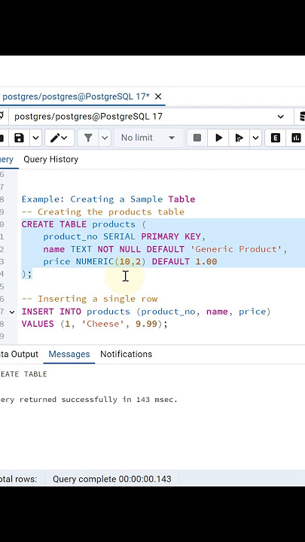Run the query with Execute play icon
Viewport: 305px width, 542px height.
218,138
